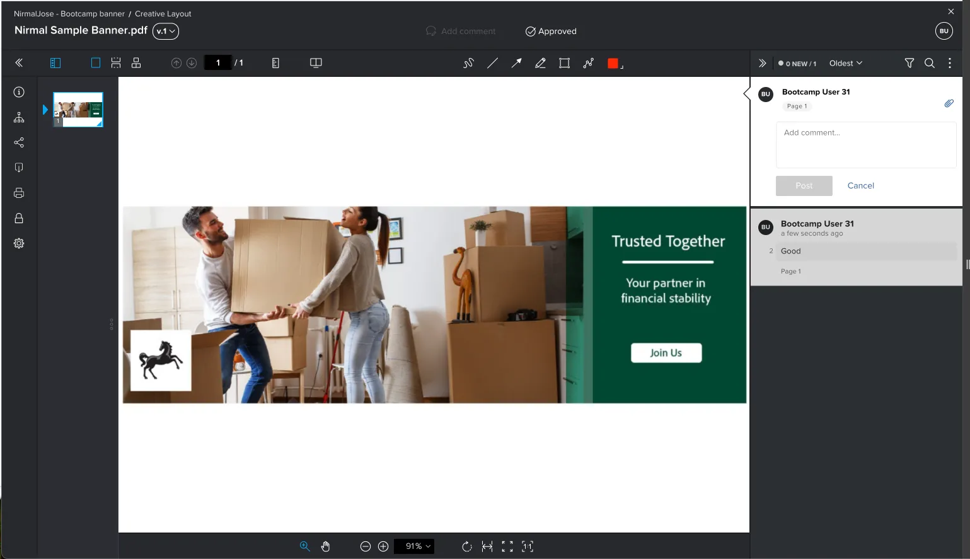Screen dimensions: 970x559
Task: Click the Post comment button
Action: click(804, 185)
